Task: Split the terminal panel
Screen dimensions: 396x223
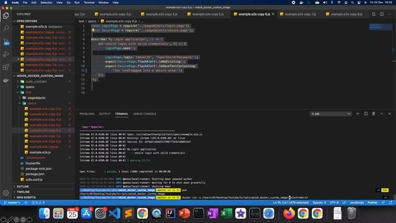Action: tap(366, 114)
